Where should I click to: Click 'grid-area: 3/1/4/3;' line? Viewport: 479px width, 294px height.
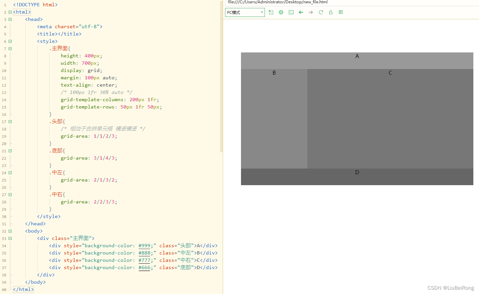pos(89,158)
